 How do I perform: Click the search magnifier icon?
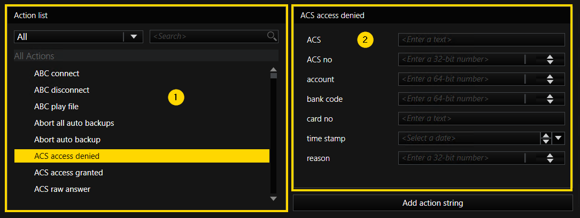pyautogui.click(x=272, y=36)
